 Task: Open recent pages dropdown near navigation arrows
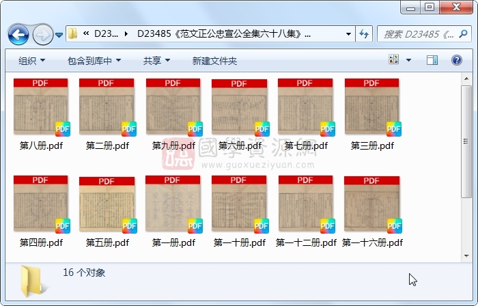[x=59, y=35]
